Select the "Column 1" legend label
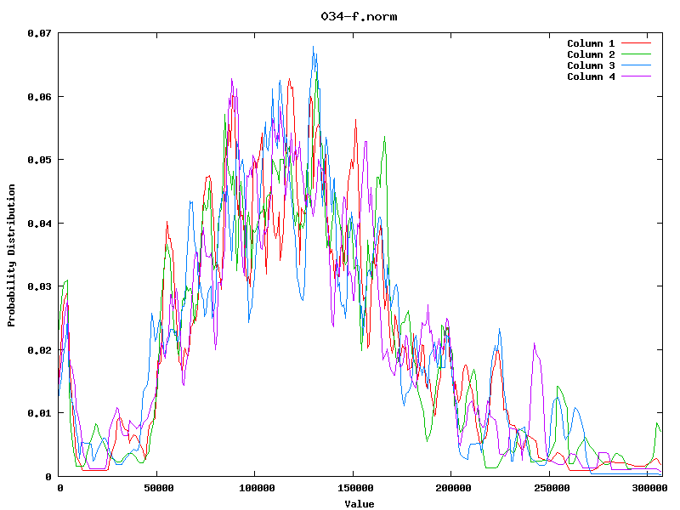Viewport: 680px width, 510px height. (x=591, y=43)
